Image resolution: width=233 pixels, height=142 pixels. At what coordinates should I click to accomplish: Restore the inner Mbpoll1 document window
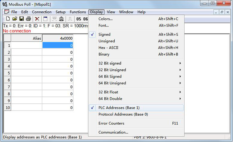222,12
